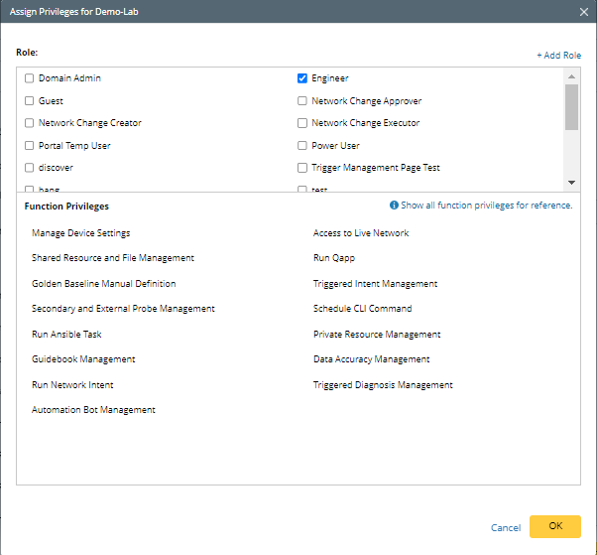Open Show all function privileges reference
This screenshot has height=555, width=597.
[486, 206]
